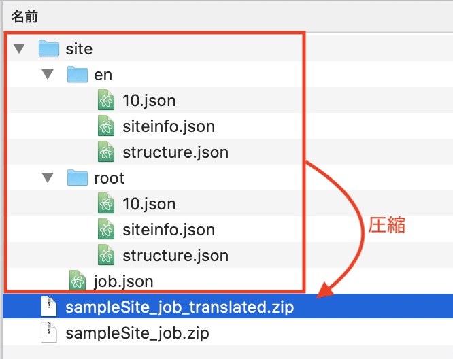The width and height of the screenshot is (453, 359).
Task: Click the siteinfo.json icon in en folder
Action: [105, 126]
